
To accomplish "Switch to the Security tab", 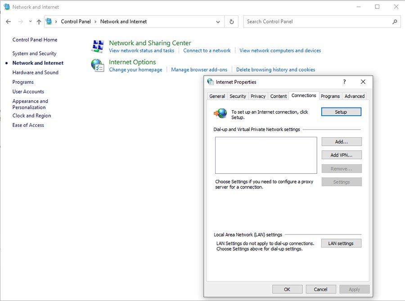I will pos(238,96).
